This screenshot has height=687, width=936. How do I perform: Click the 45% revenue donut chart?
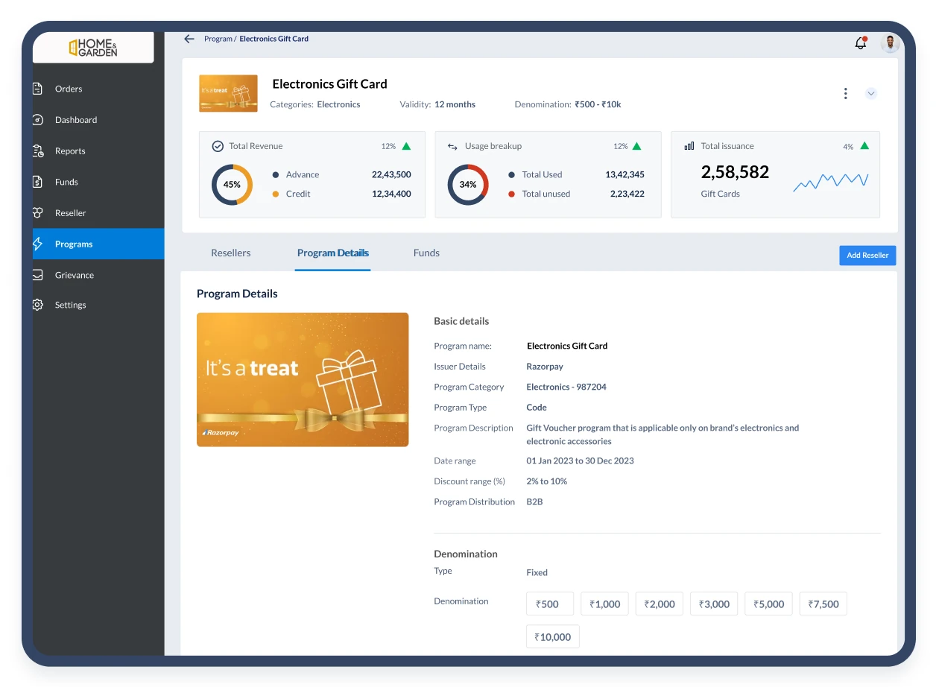pyautogui.click(x=232, y=185)
